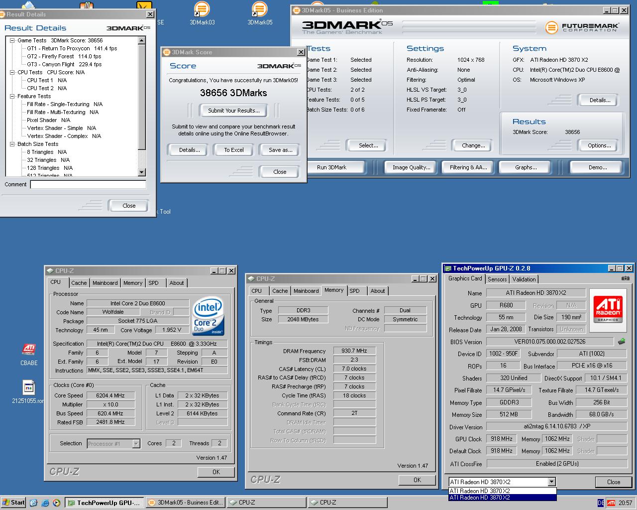Click Change button under Settings
637x510 pixels.
click(x=473, y=145)
